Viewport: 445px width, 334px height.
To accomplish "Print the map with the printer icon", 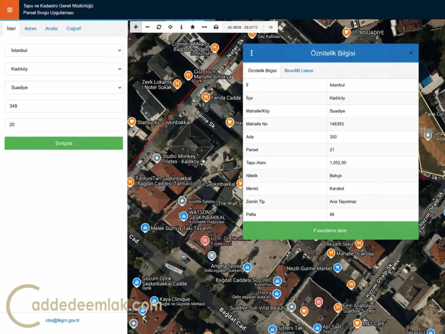I will (216, 27).
